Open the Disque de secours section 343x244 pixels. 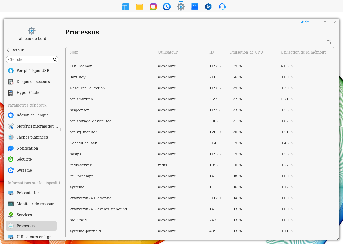click(x=33, y=82)
